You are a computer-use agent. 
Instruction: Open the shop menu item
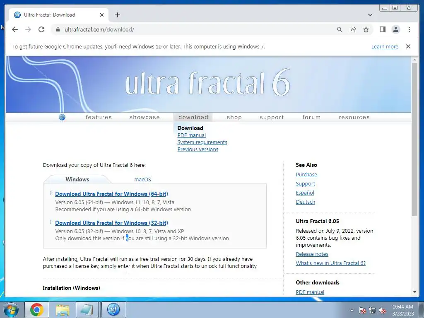234,117
